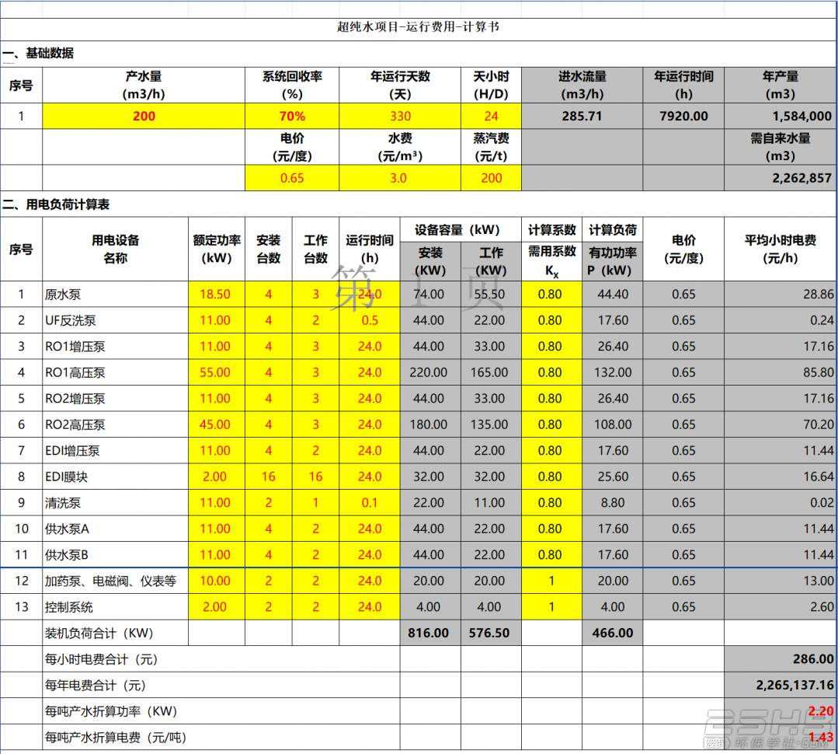Click the RO2高压泵 rated power 45.00

pyautogui.click(x=217, y=424)
